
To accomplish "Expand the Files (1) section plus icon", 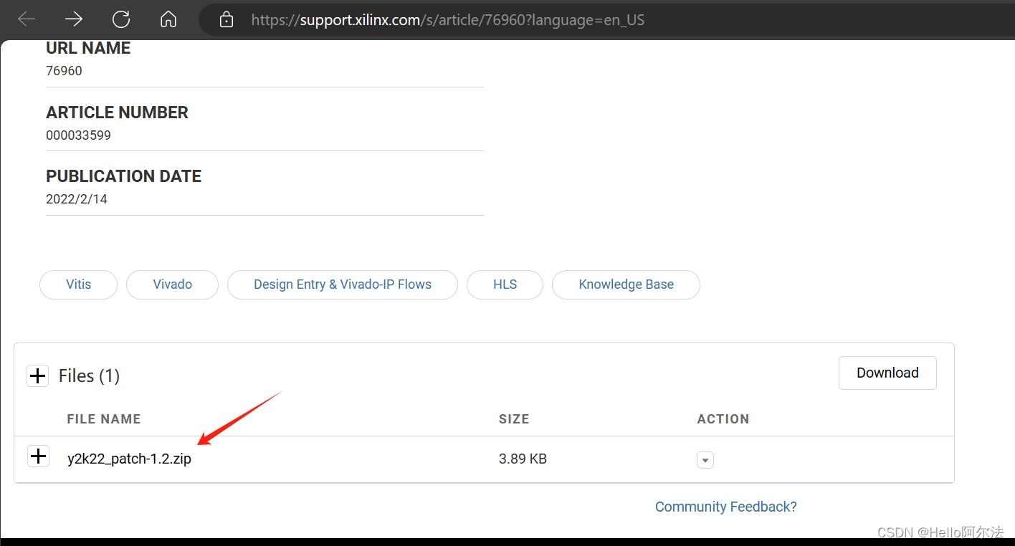I will click(38, 375).
